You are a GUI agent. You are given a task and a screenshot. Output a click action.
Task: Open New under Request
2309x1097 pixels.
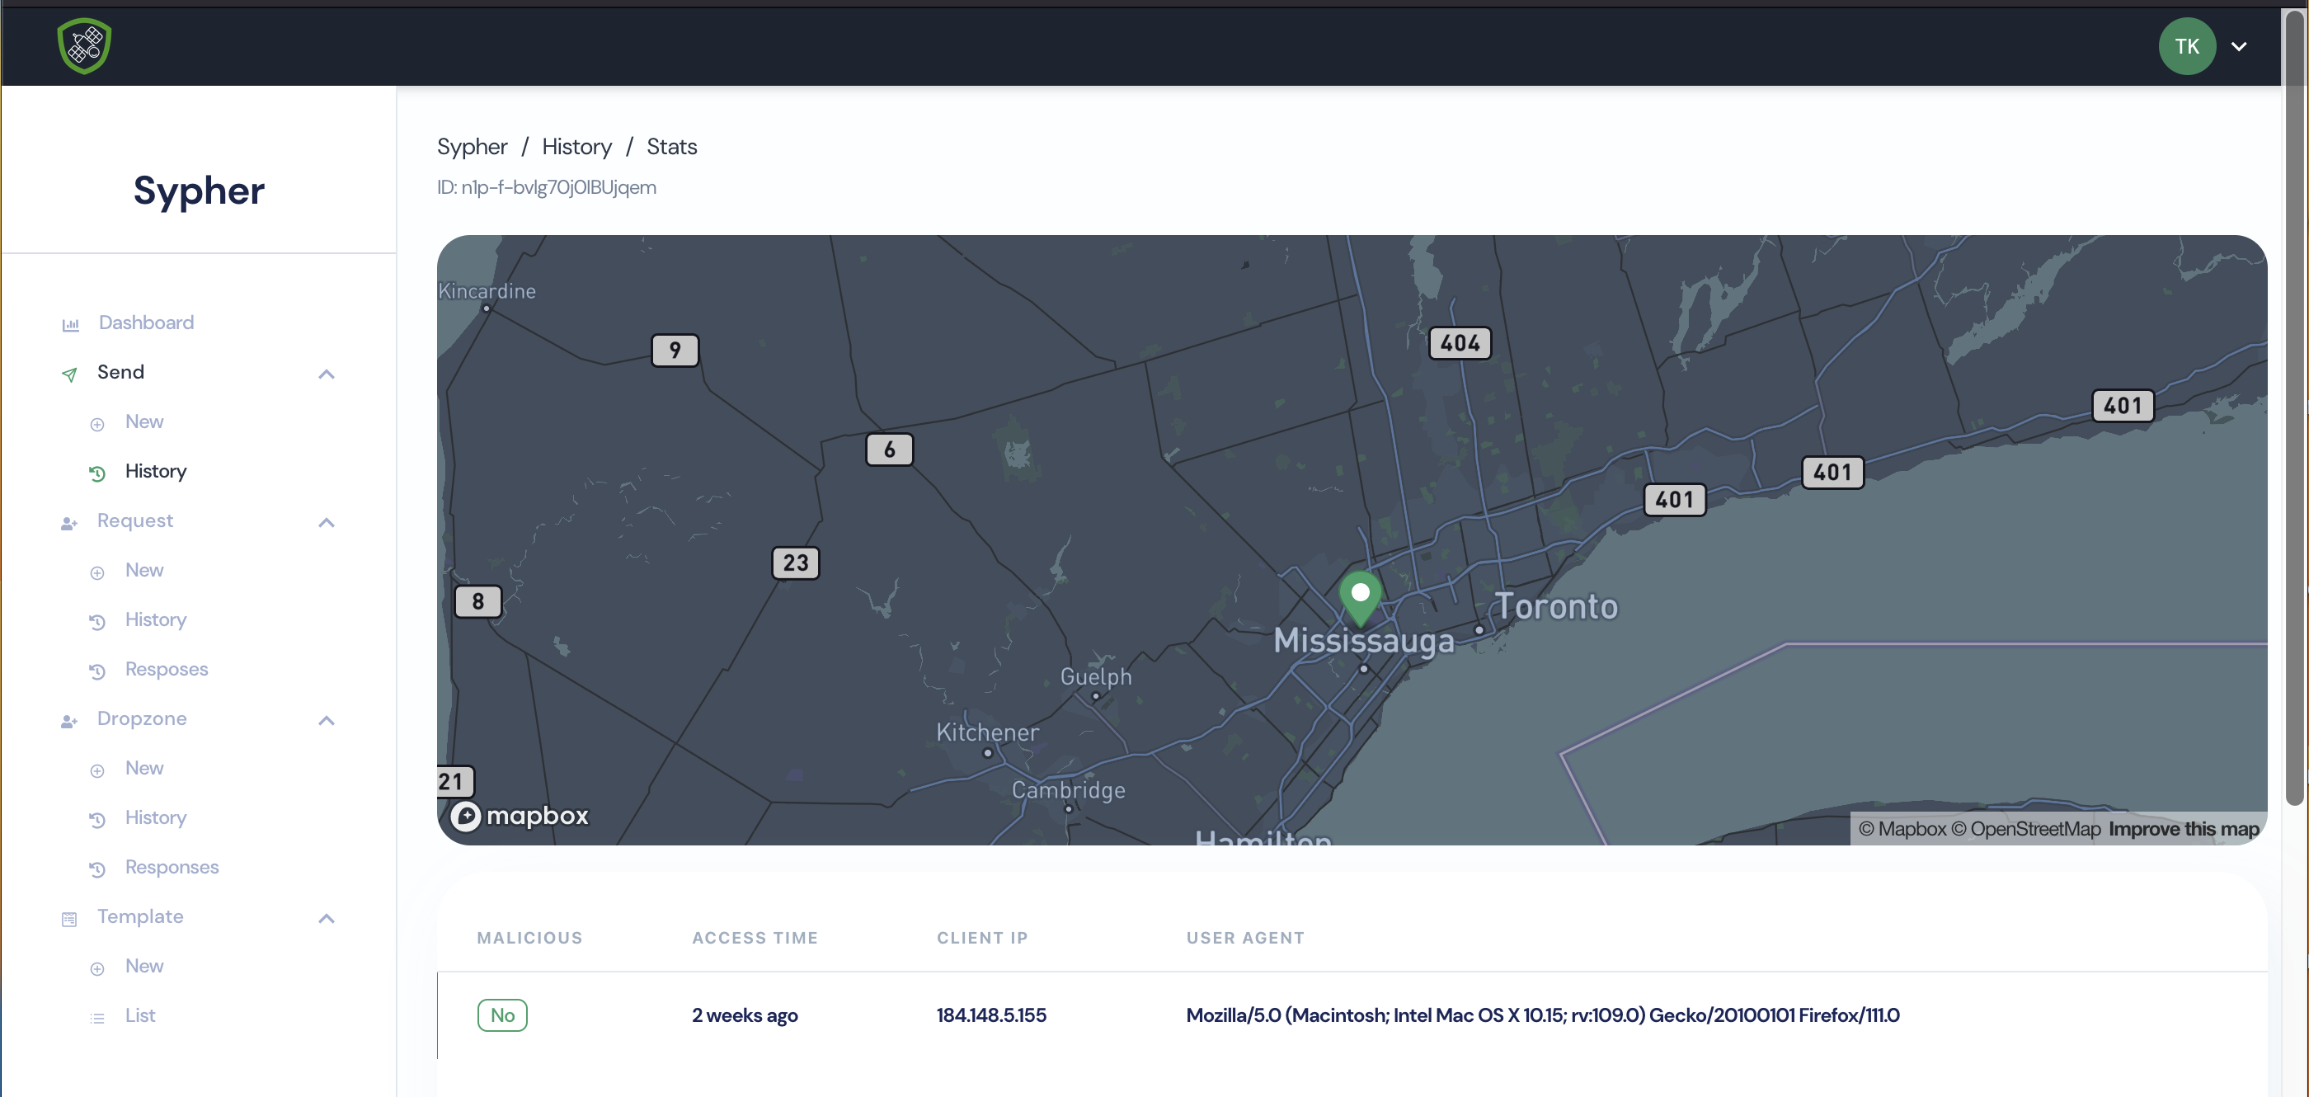pos(144,570)
